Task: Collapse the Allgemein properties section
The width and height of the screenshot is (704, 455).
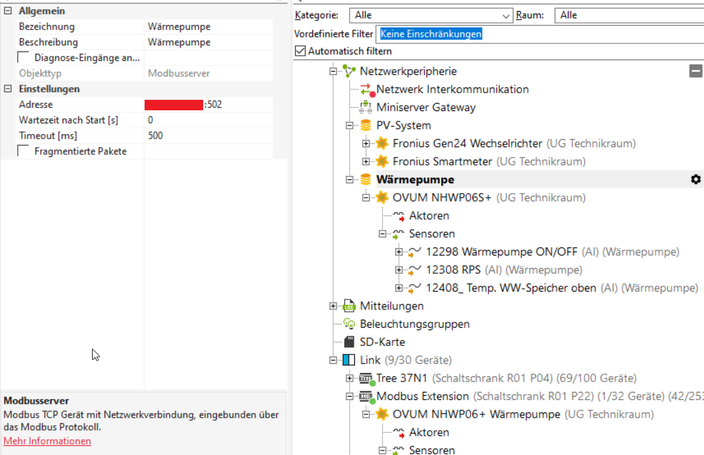Action: tap(8, 11)
